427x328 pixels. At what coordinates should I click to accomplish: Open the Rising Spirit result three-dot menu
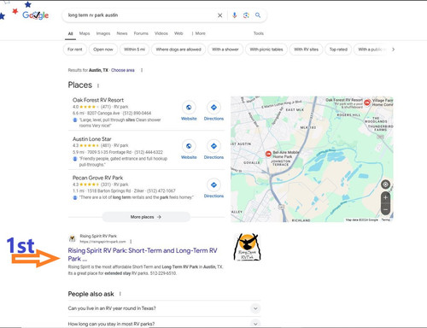click(x=131, y=242)
